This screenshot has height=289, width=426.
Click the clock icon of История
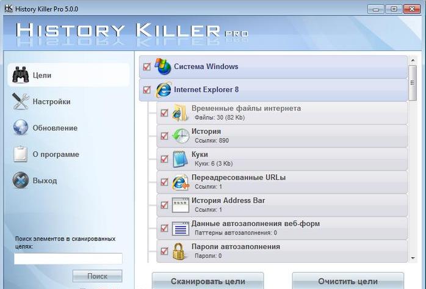click(181, 136)
